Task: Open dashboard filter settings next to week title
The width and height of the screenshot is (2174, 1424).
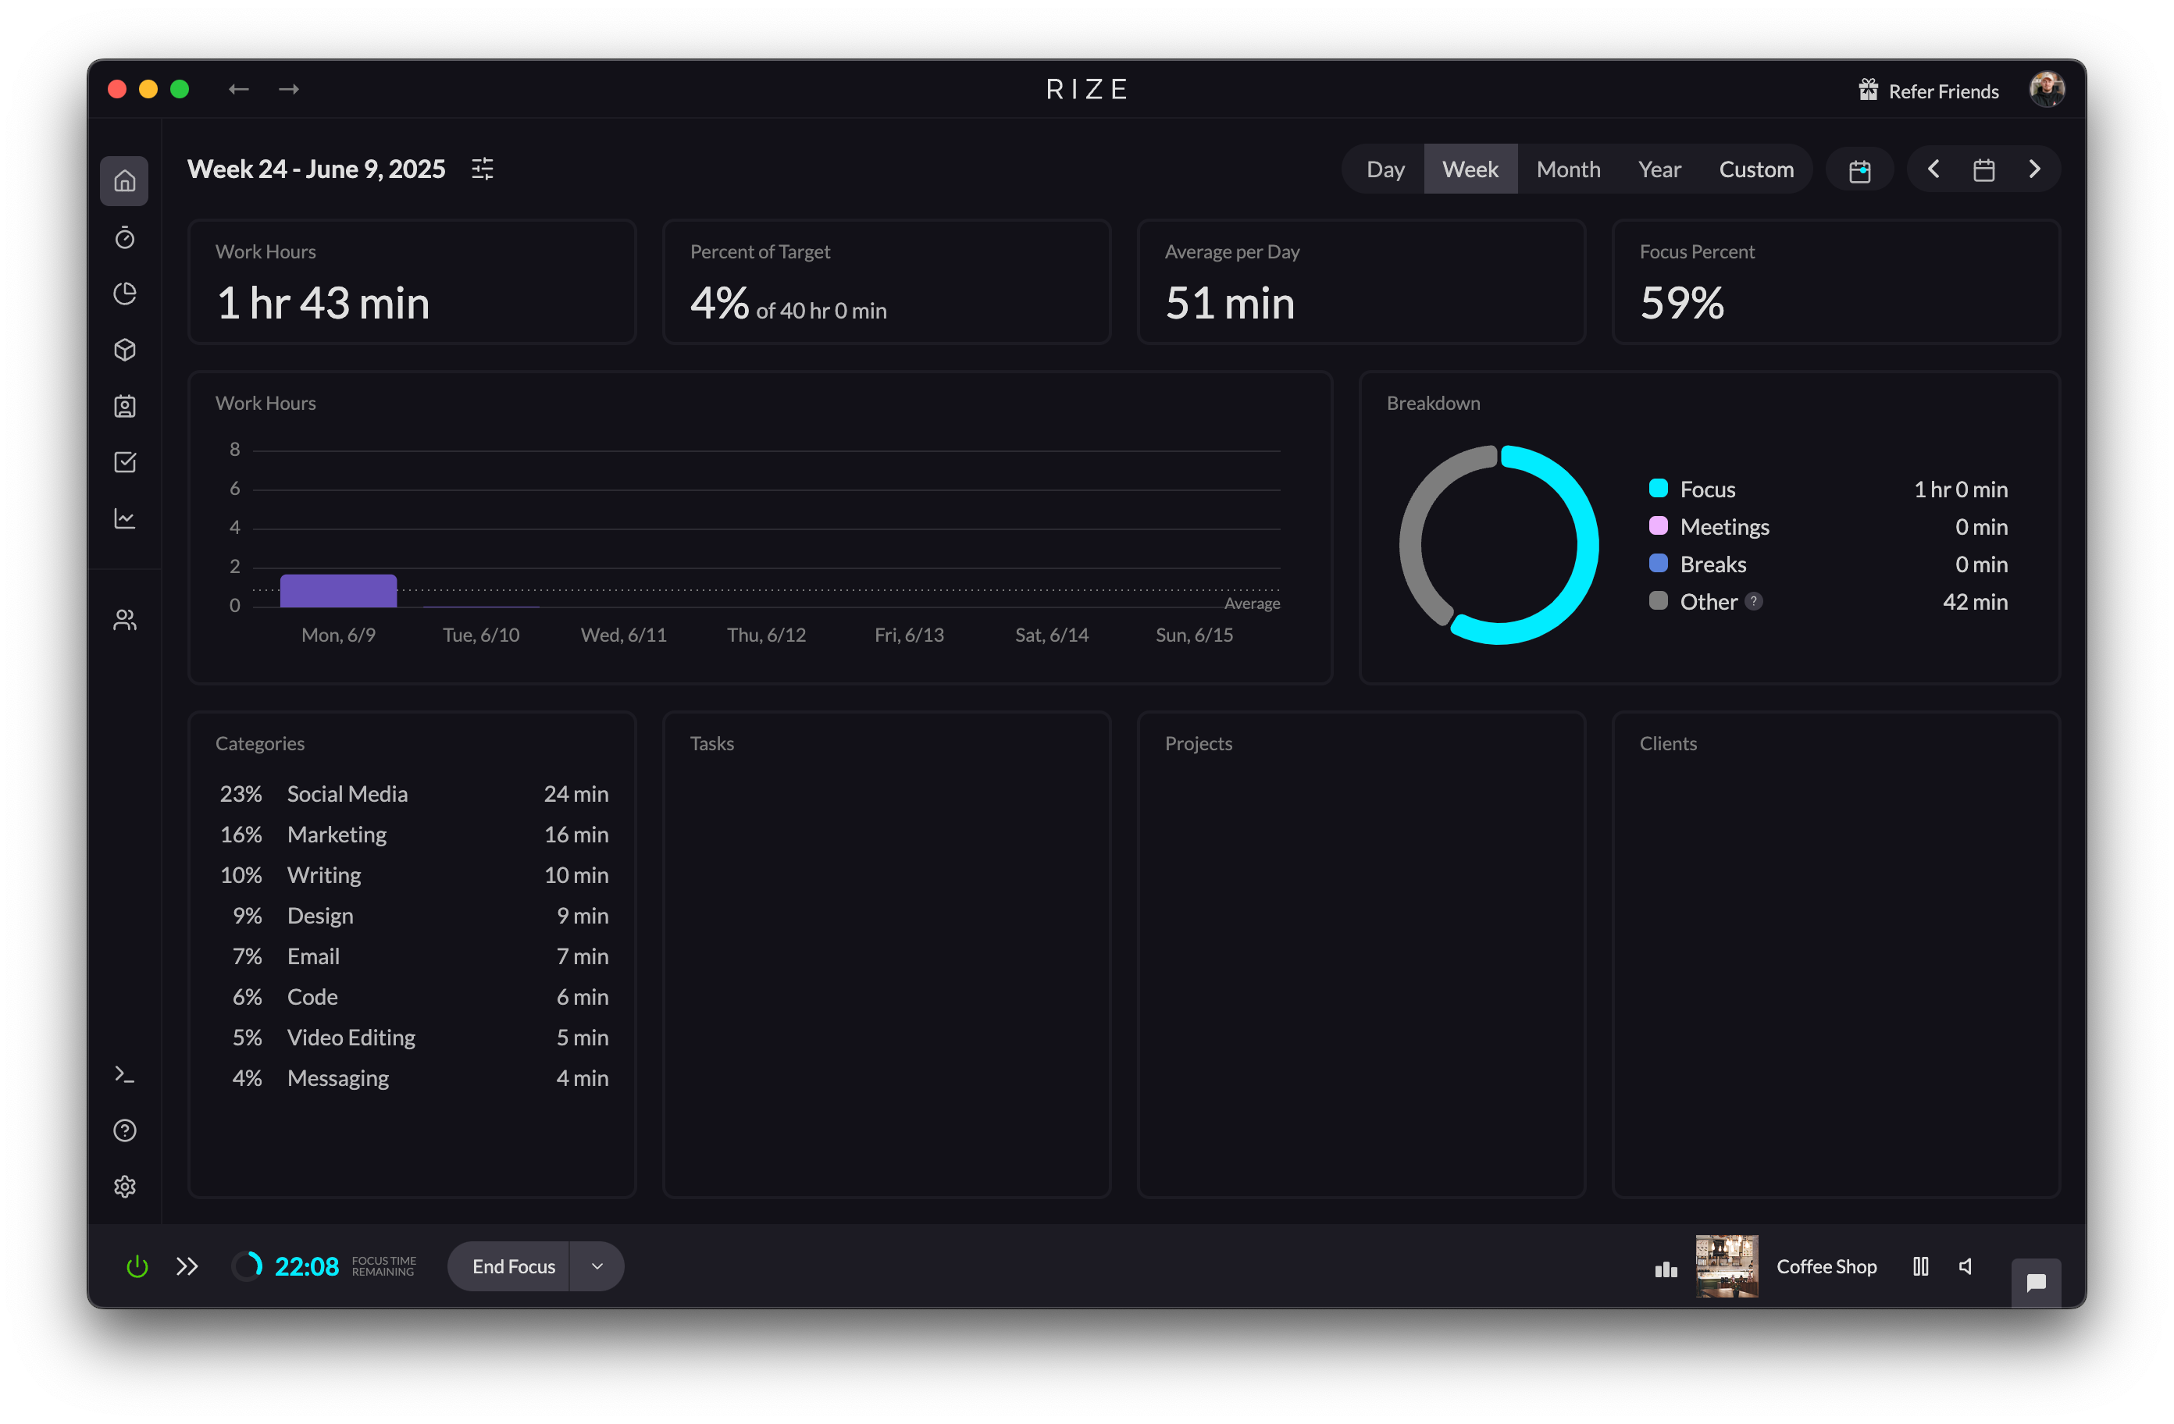Action: 483,169
